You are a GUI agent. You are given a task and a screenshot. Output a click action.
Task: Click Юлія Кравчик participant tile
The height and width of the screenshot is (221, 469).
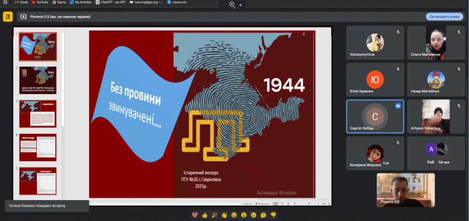[375, 80]
